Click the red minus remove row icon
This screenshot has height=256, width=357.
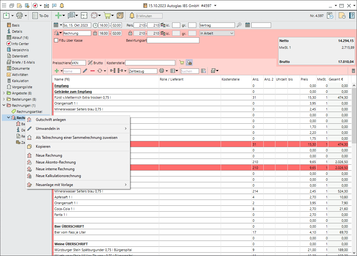tap(92, 71)
